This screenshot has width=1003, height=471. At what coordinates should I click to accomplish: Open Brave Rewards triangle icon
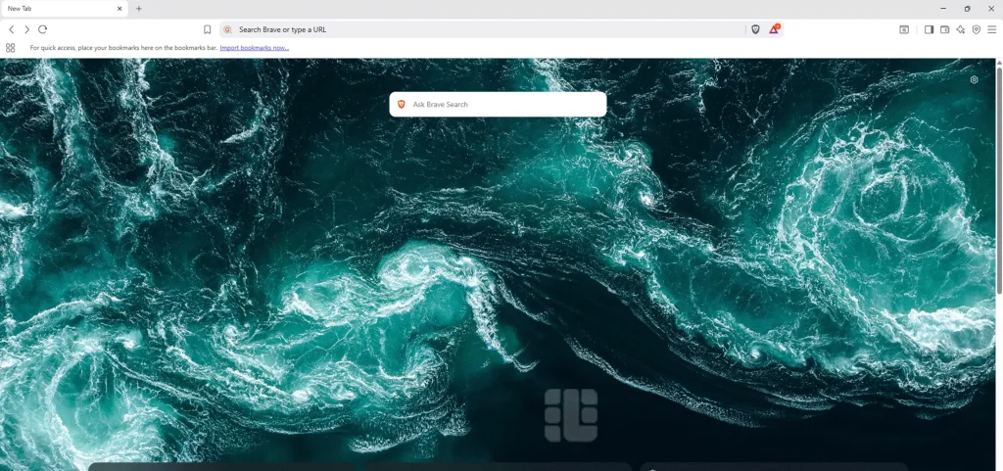(x=774, y=29)
